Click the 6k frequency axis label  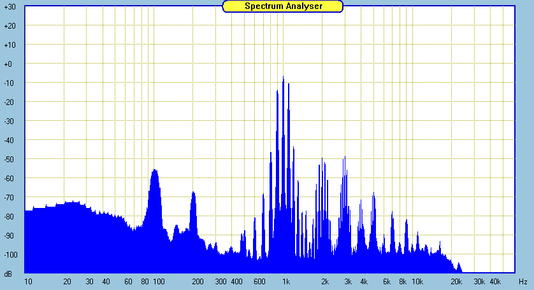pyautogui.click(x=386, y=281)
